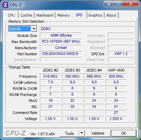Click the Validate button

[x=98, y=133]
